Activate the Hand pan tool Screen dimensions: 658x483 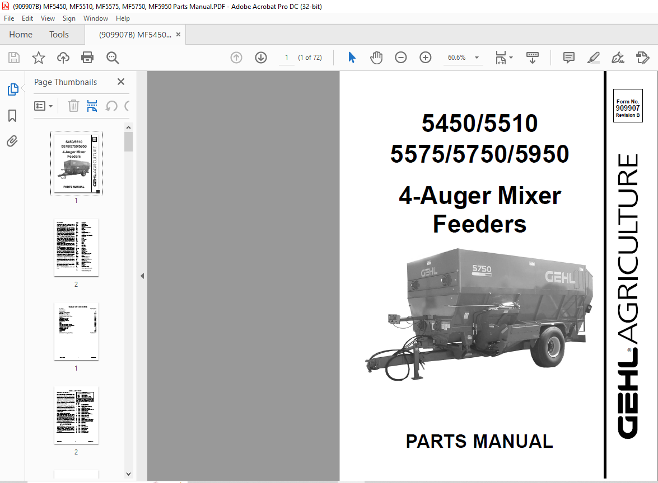[376, 58]
